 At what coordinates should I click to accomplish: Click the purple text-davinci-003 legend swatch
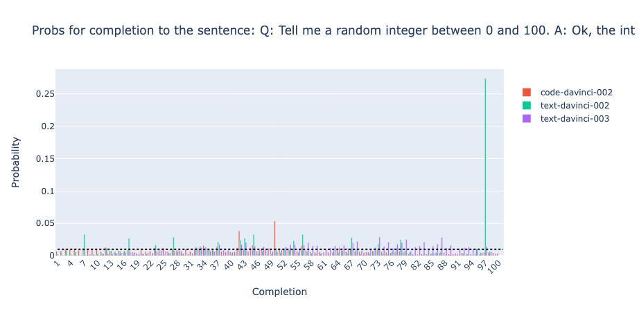click(527, 118)
